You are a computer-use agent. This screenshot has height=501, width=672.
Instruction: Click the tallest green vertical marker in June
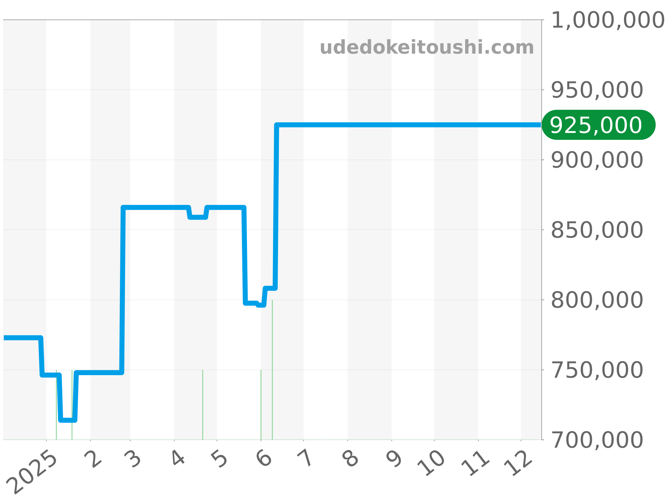(272, 369)
